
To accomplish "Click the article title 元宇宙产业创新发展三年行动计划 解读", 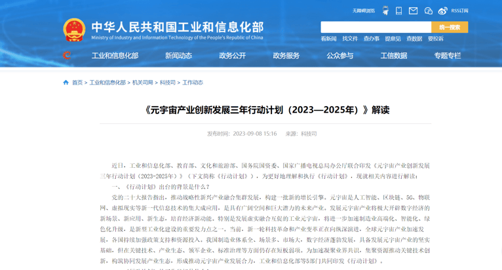I will (265, 110).
